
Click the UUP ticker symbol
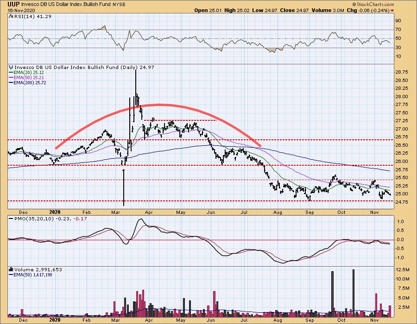tap(13, 4)
